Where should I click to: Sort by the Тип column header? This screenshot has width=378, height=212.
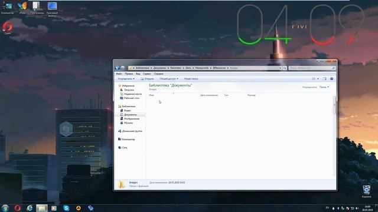(226, 95)
